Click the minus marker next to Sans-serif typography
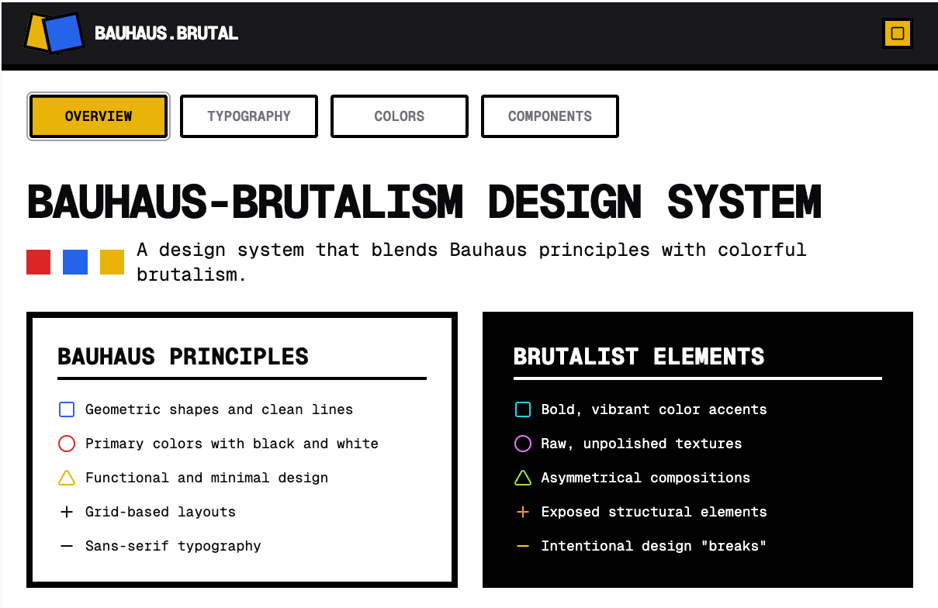 coord(67,545)
